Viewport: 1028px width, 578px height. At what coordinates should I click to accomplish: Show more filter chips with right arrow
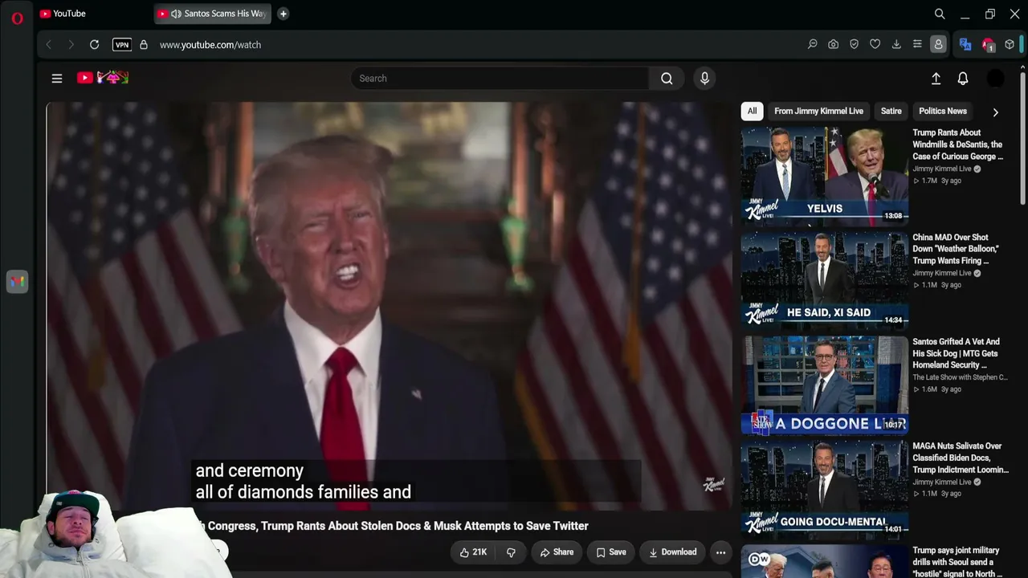pos(996,112)
